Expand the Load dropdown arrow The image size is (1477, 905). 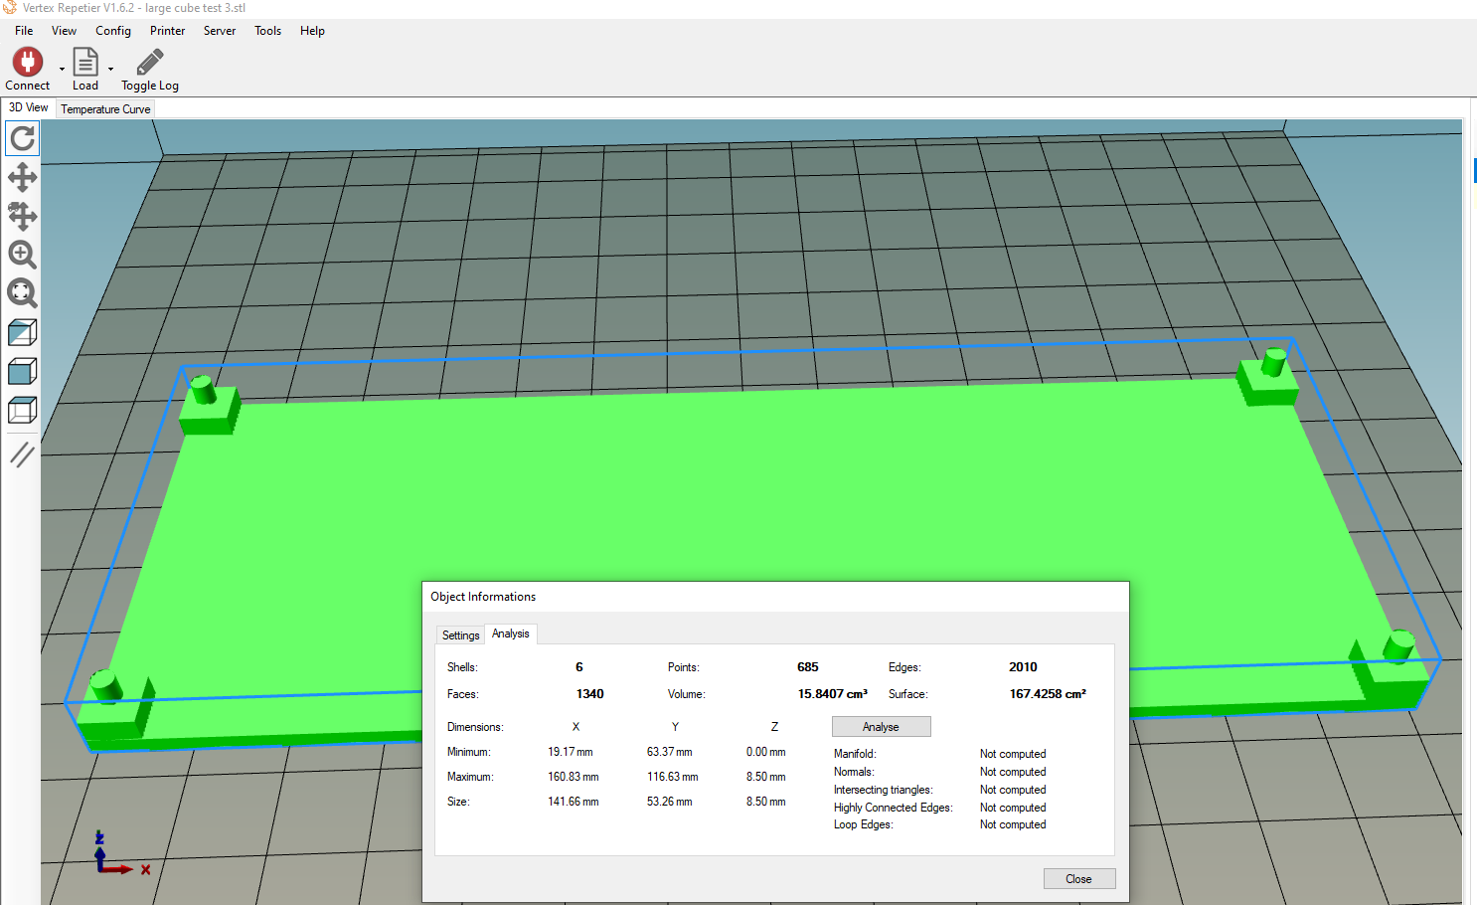point(110,70)
